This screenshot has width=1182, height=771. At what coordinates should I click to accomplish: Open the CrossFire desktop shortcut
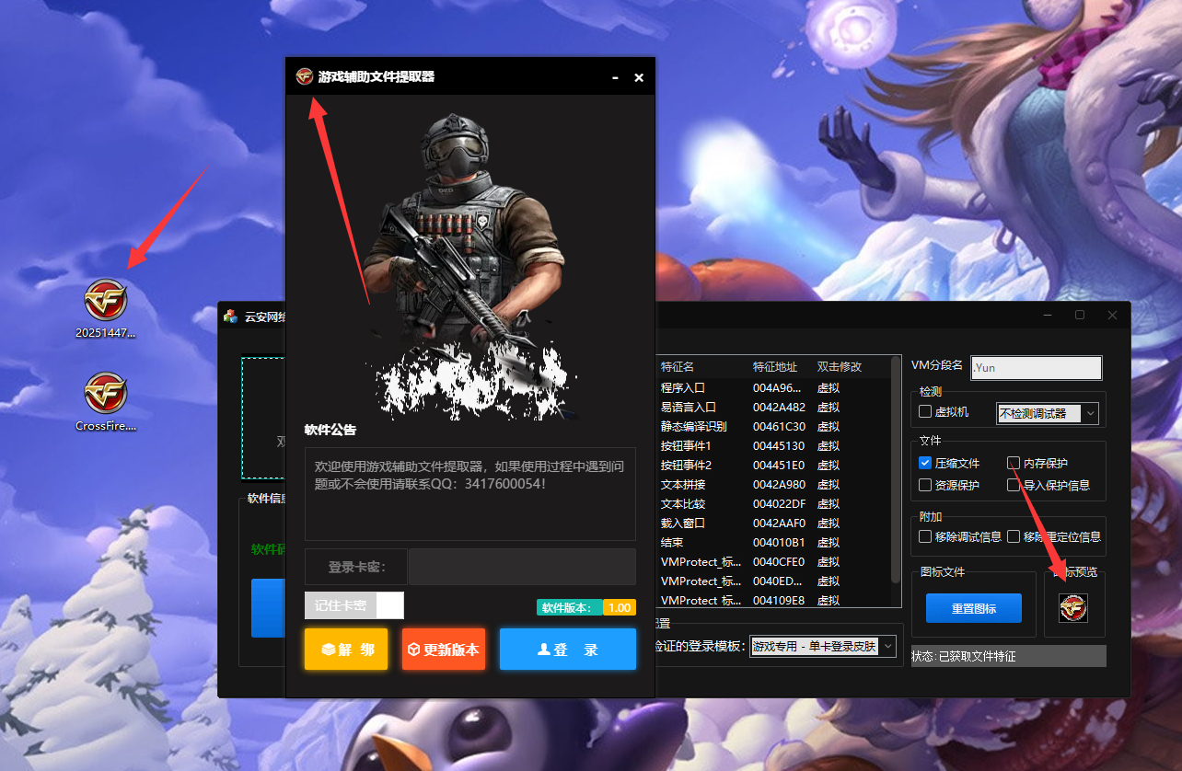click(x=106, y=402)
